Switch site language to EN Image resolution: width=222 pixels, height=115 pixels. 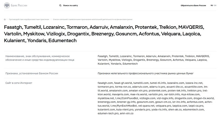[x=215, y=6]
